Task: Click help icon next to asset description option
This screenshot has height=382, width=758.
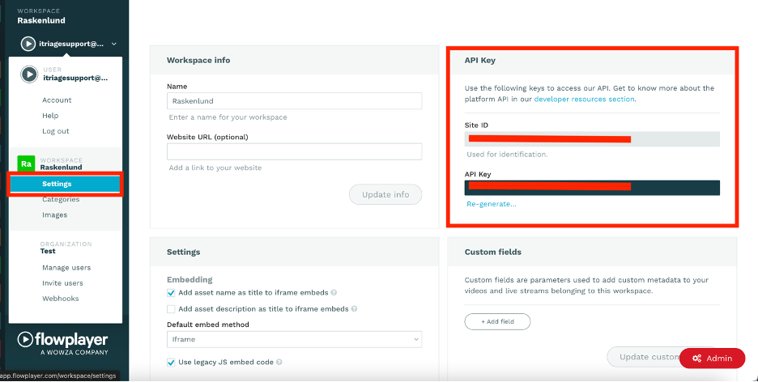Action: pos(355,308)
